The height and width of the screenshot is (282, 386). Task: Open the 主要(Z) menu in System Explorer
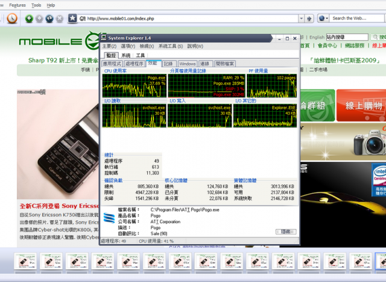pos(109,46)
